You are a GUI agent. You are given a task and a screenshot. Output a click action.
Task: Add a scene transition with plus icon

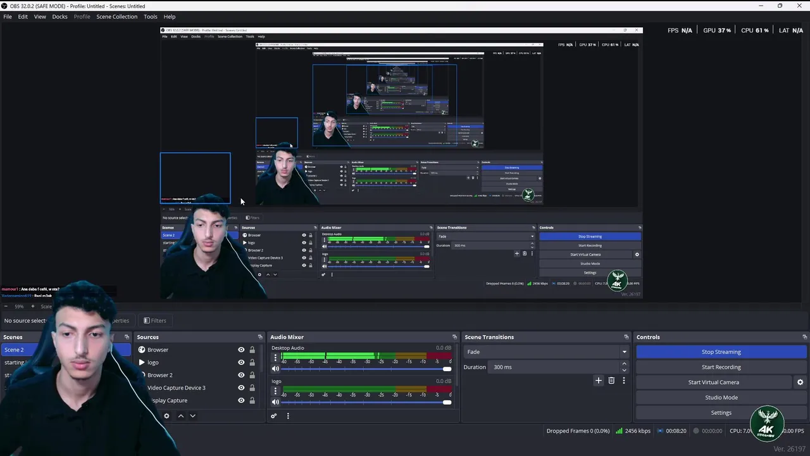pos(599,381)
